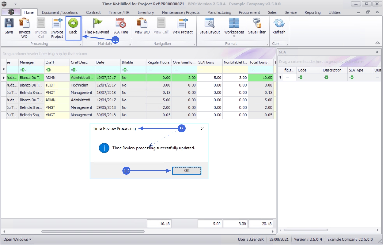
Task: Sort by the Manager column header
Action: [31, 62]
